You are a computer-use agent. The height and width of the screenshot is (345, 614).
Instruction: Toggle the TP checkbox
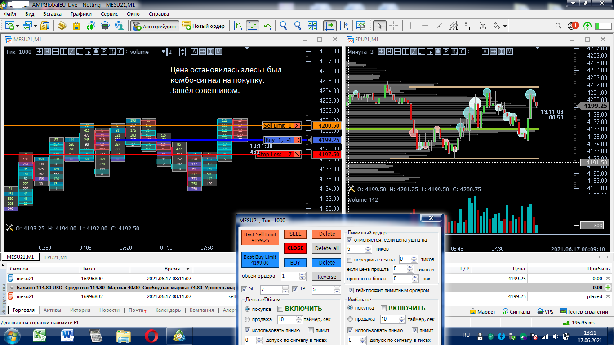pos(295,289)
